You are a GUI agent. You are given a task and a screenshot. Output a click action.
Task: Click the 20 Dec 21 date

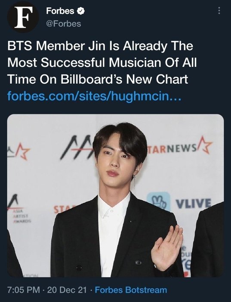(67, 290)
